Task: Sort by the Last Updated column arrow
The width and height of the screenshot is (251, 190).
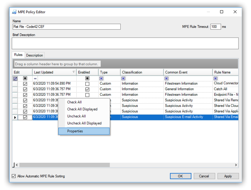Action: 74,72
